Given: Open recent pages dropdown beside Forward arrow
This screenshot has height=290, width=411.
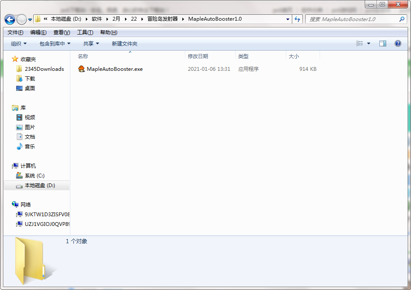Looking at the screenshot, I should [30, 20].
